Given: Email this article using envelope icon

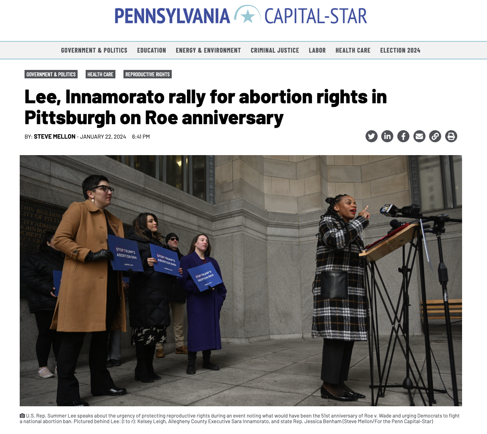Looking at the screenshot, I should click(x=419, y=136).
